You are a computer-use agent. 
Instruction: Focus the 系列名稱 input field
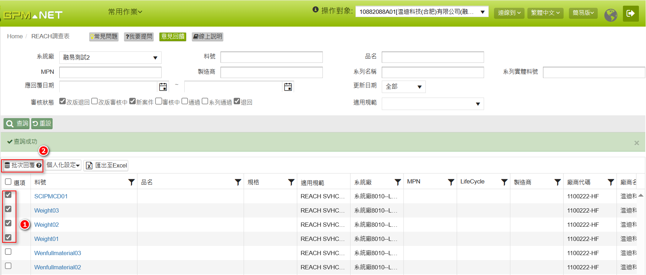[433, 72]
